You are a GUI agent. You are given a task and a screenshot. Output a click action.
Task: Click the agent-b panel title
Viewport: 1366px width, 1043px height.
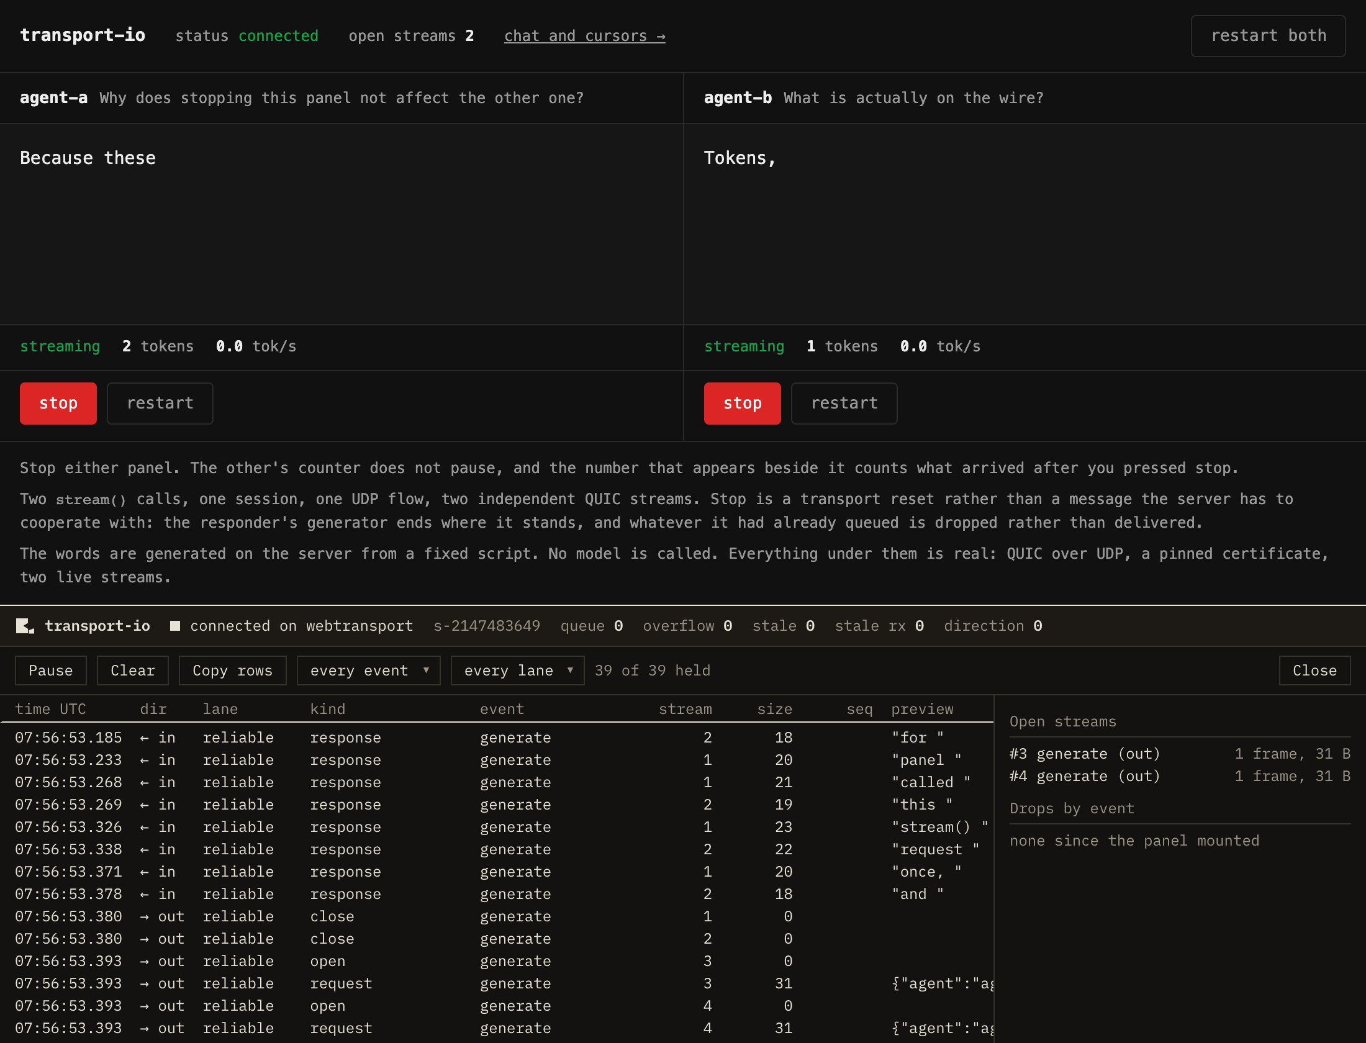[x=738, y=97]
